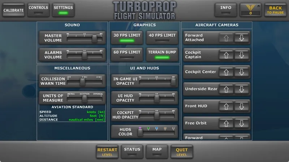Move Cockpit Captain camera down
Screen dimensions: 289x162
click(x=242, y=55)
